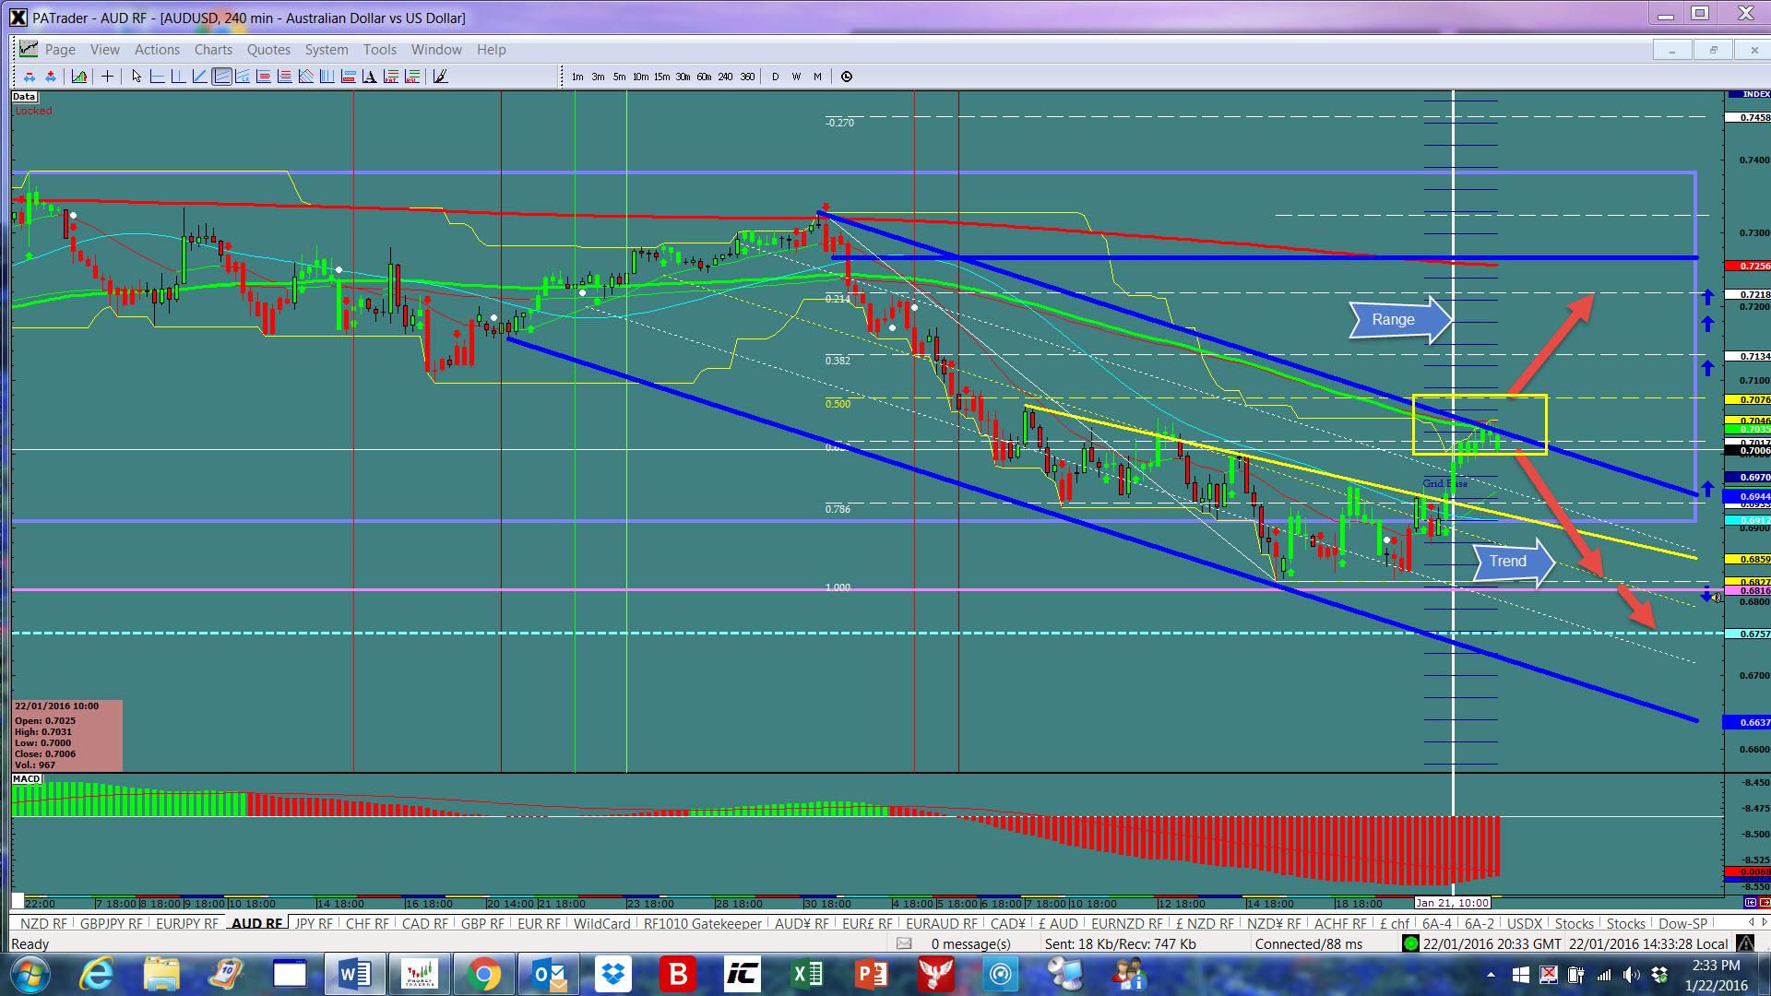Toggle the highlighted channel drawing tool
The height and width of the screenshot is (996, 1771).
coord(221,77)
